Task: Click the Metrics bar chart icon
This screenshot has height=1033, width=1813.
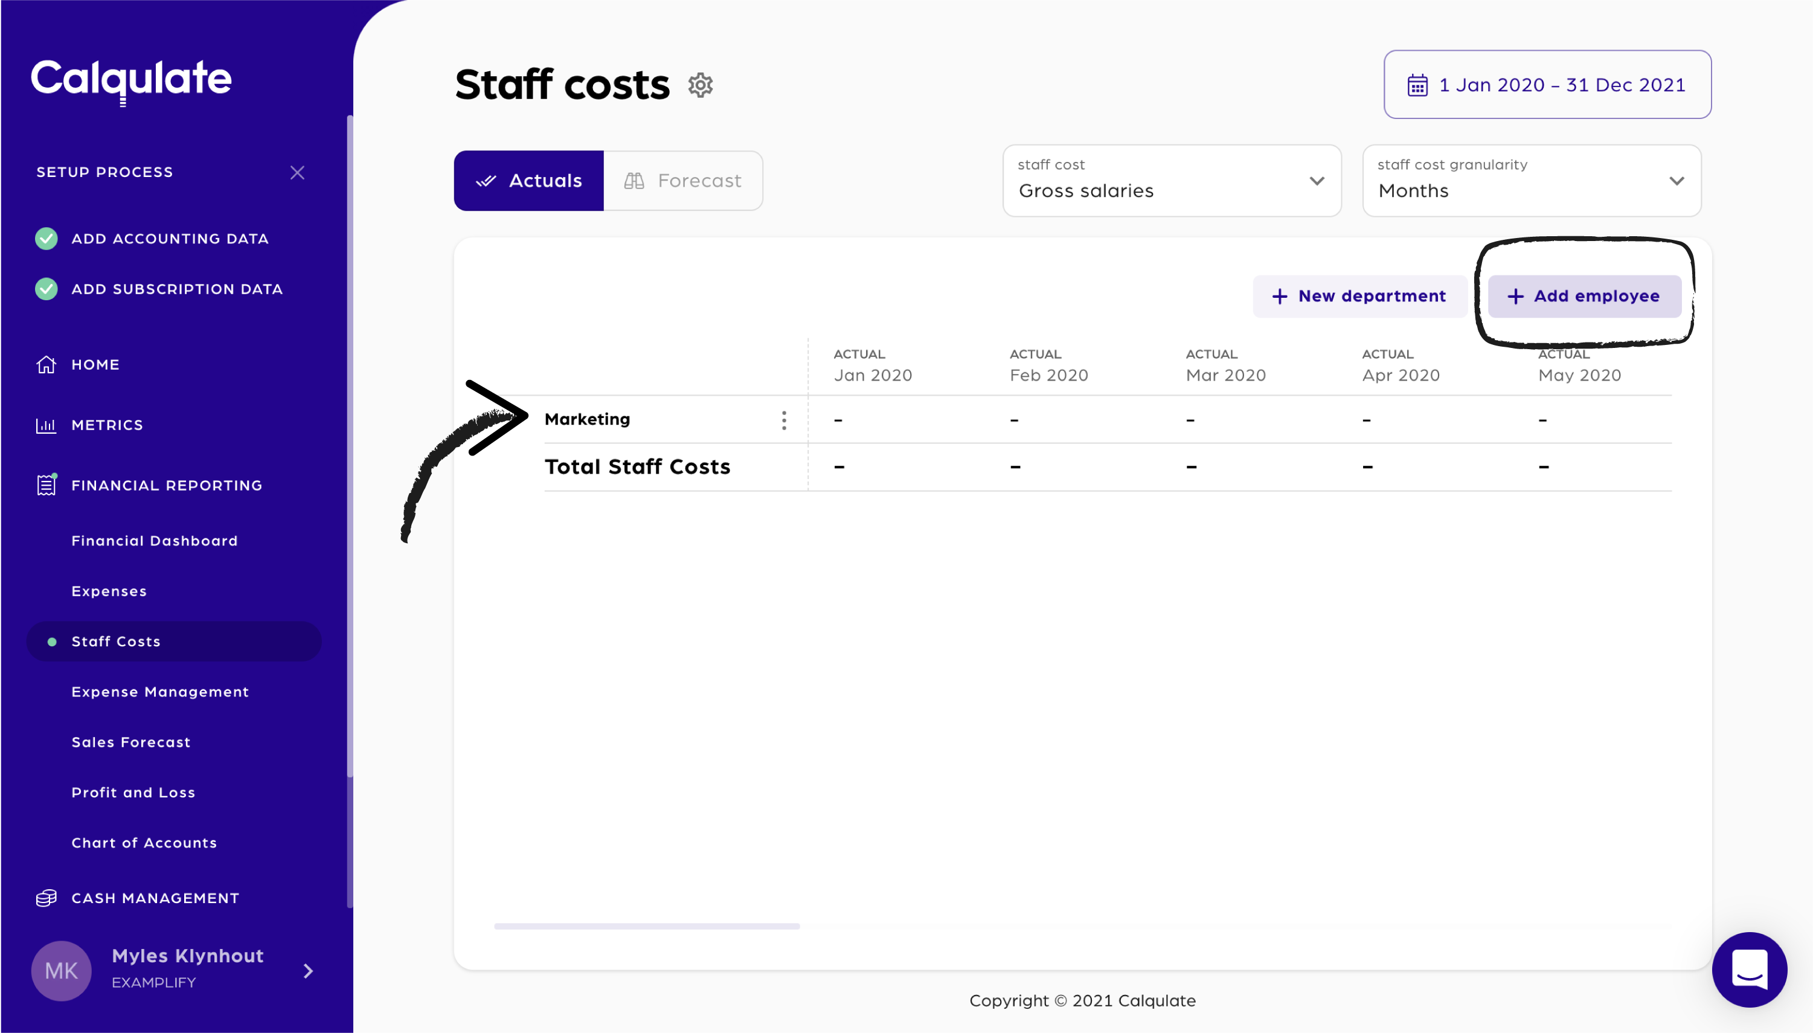Action: tap(46, 425)
